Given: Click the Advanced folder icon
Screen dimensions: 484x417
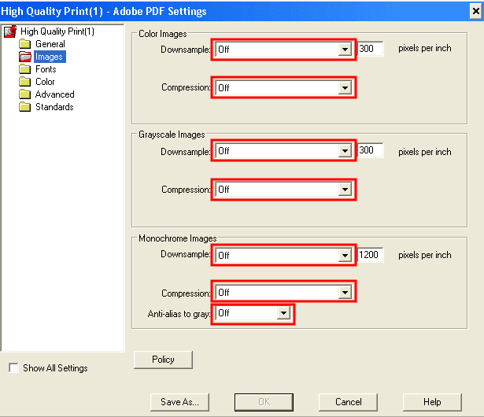Looking at the screenshot, I should (x=25, y=94).
